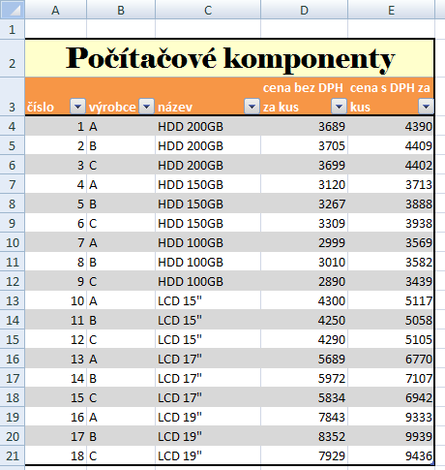Image resolution: width=445 pixels, height=470 pixels.
Task: Select výrobce cell C in row 12
Action: click(x=121, y=281)
